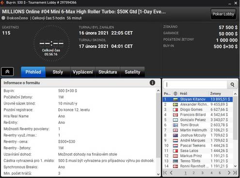Click the player search magnifier icon
Viewport: 240px width, 178px height.
point(232,85)
